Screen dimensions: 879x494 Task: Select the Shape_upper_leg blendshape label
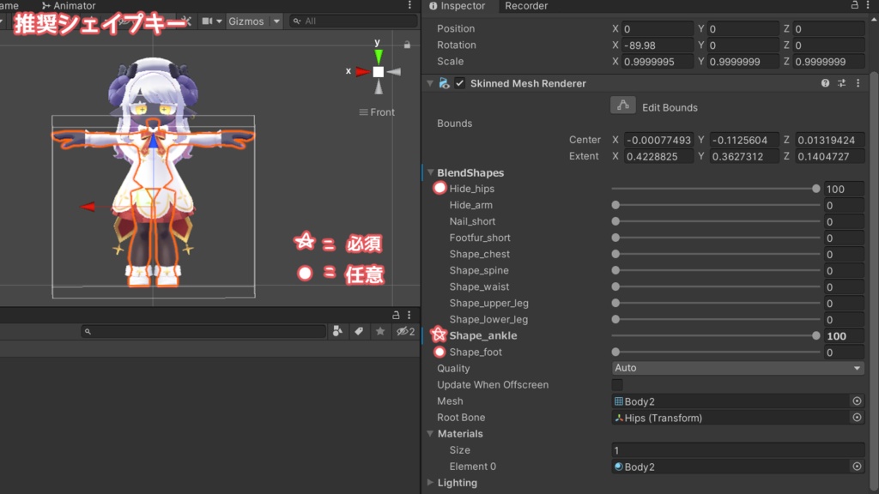pos(488,303)
